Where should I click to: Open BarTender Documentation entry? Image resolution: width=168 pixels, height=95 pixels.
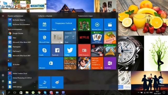tap(22, 25)
